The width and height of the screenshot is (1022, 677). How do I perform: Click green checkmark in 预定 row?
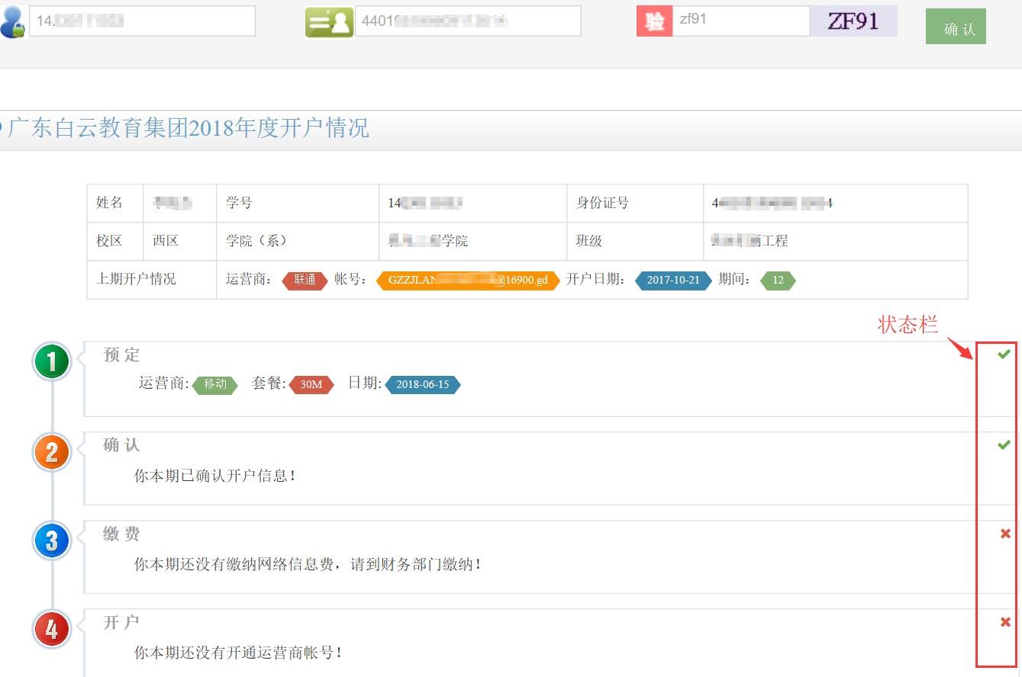(1004, 355)
